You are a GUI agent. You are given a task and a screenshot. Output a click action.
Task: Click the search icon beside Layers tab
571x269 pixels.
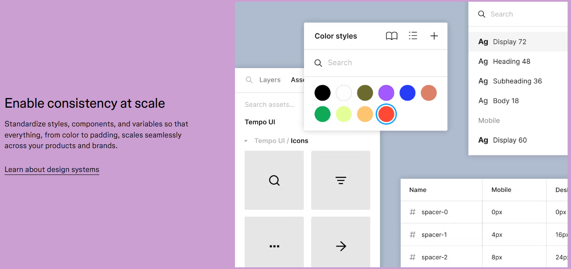249,80
